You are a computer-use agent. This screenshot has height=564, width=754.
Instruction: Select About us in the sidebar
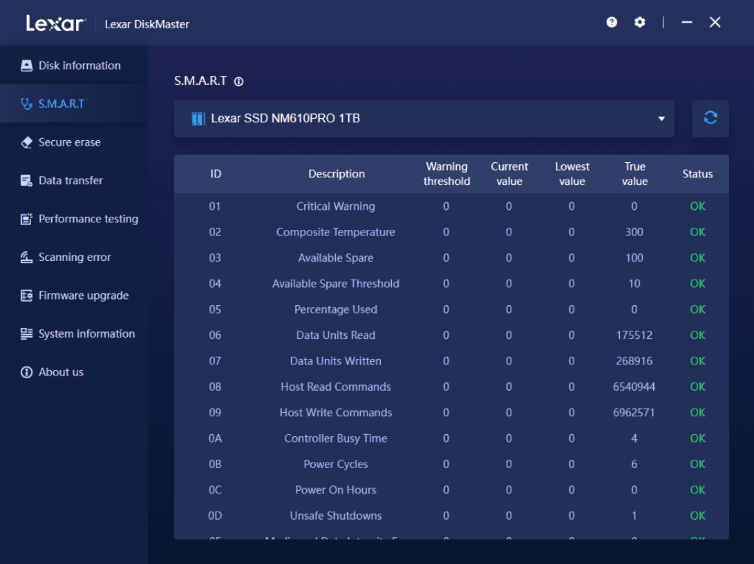point(73,372)
